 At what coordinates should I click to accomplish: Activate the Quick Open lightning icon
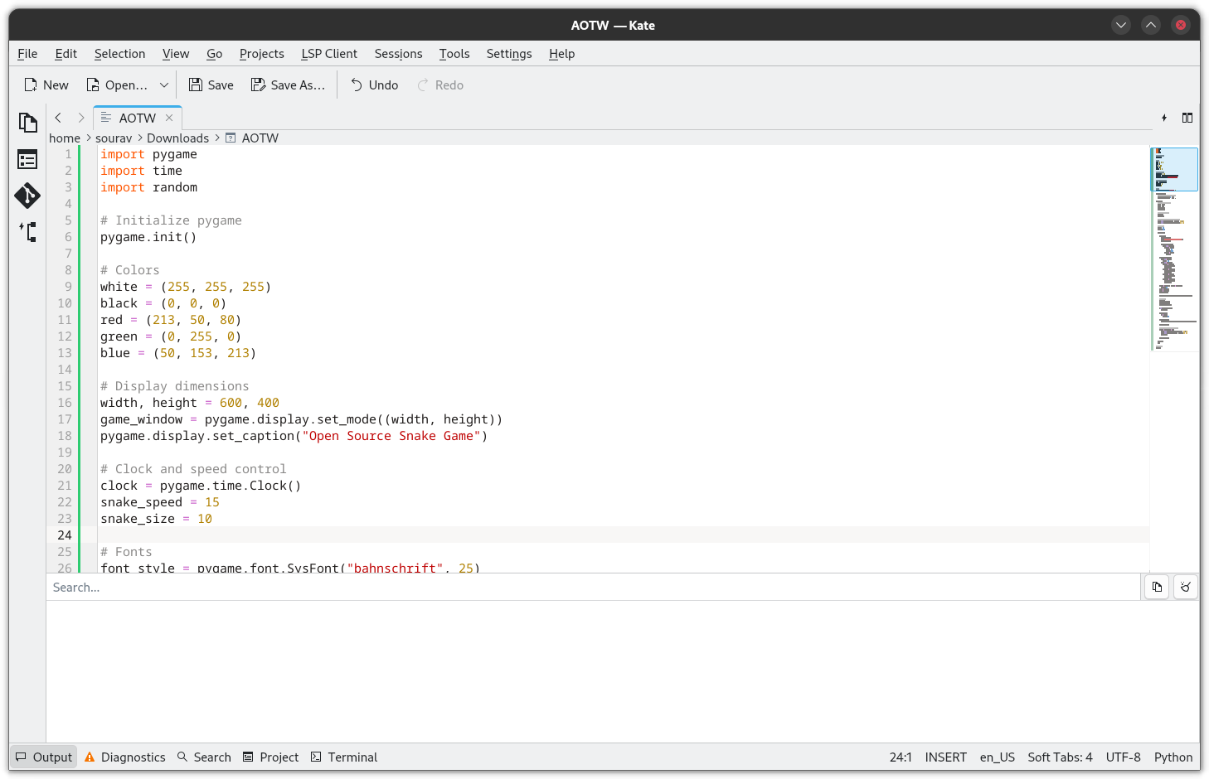(1164, 118)
